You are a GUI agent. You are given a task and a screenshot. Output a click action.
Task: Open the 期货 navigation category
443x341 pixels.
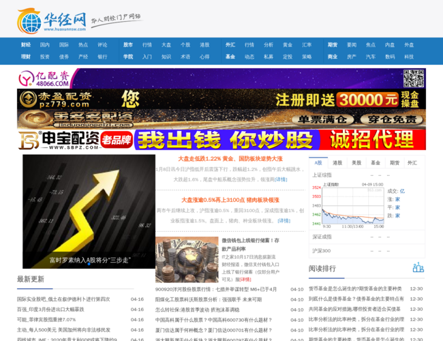[333, 45]
